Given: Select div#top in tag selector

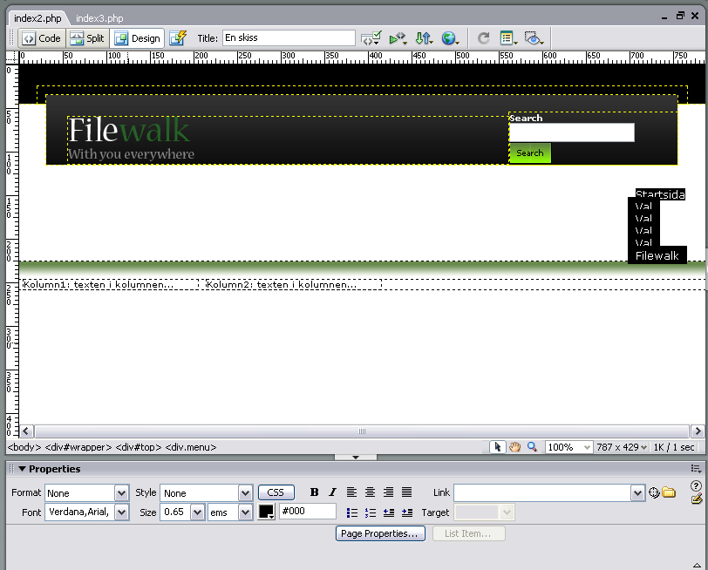Looking at the screenshot, I should pos(138,447).
